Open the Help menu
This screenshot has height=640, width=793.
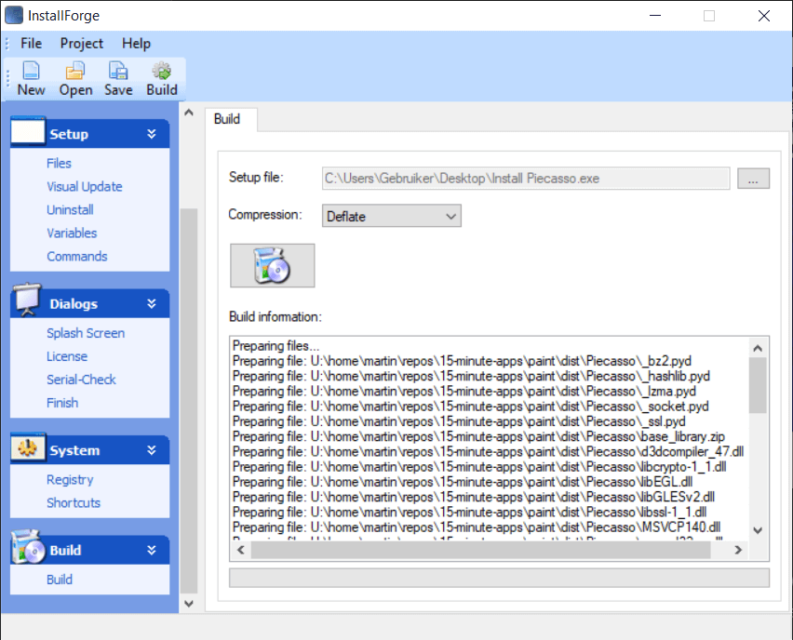tap(136, 44)
